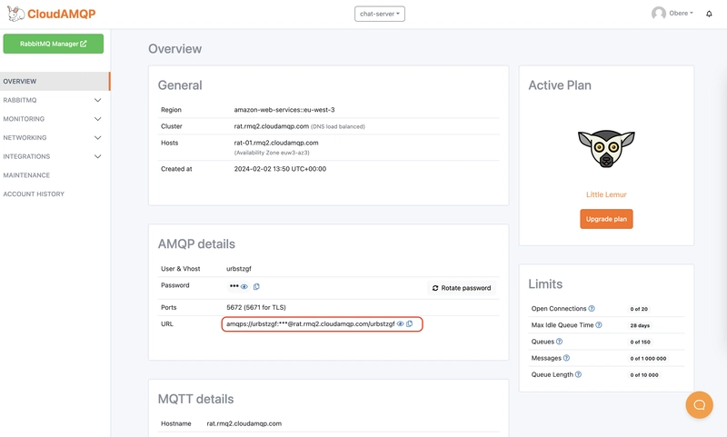Click the Overview page heading
Viewport: 727px width, 437px height.
tap(174, 49)
